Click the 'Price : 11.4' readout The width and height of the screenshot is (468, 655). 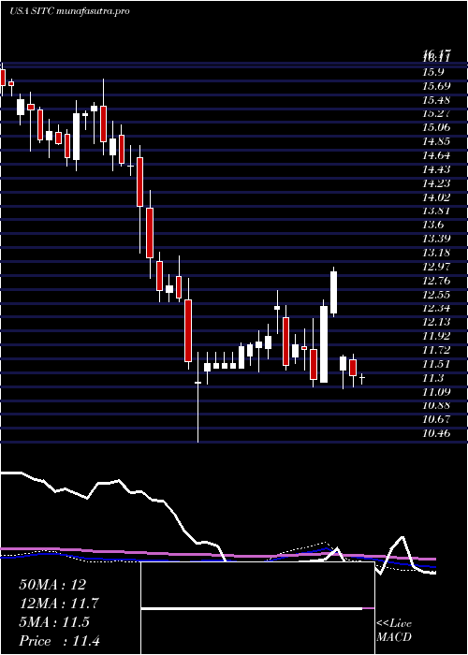coord(59,641)
